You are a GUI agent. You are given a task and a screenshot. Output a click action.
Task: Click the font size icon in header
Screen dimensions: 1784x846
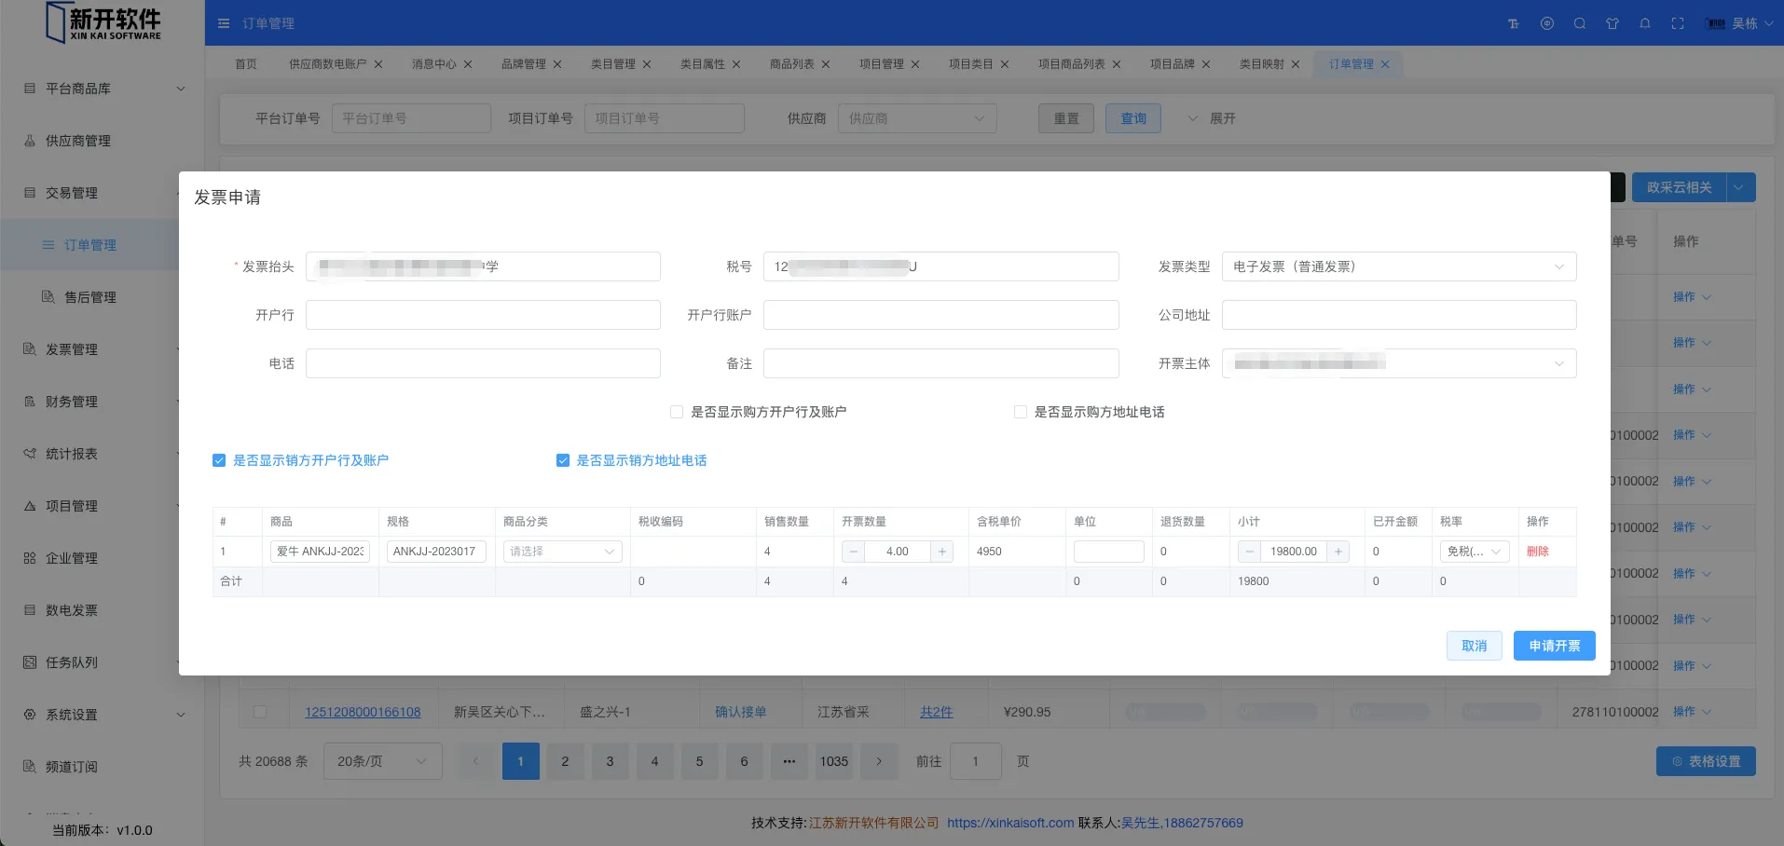1514,23
